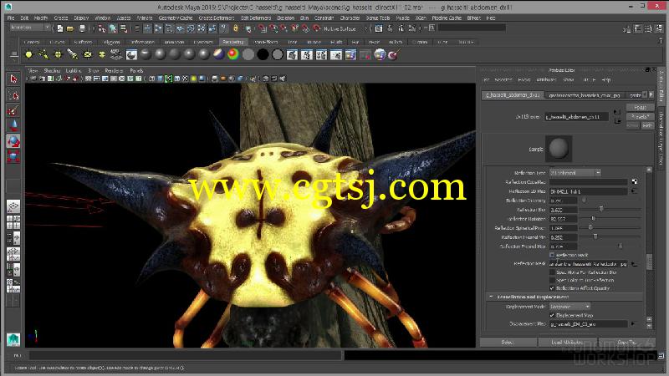Click the blue anisotropic sphere shelf icon
The height and width of the screenshot is (376, 669).
pos(218,54)
